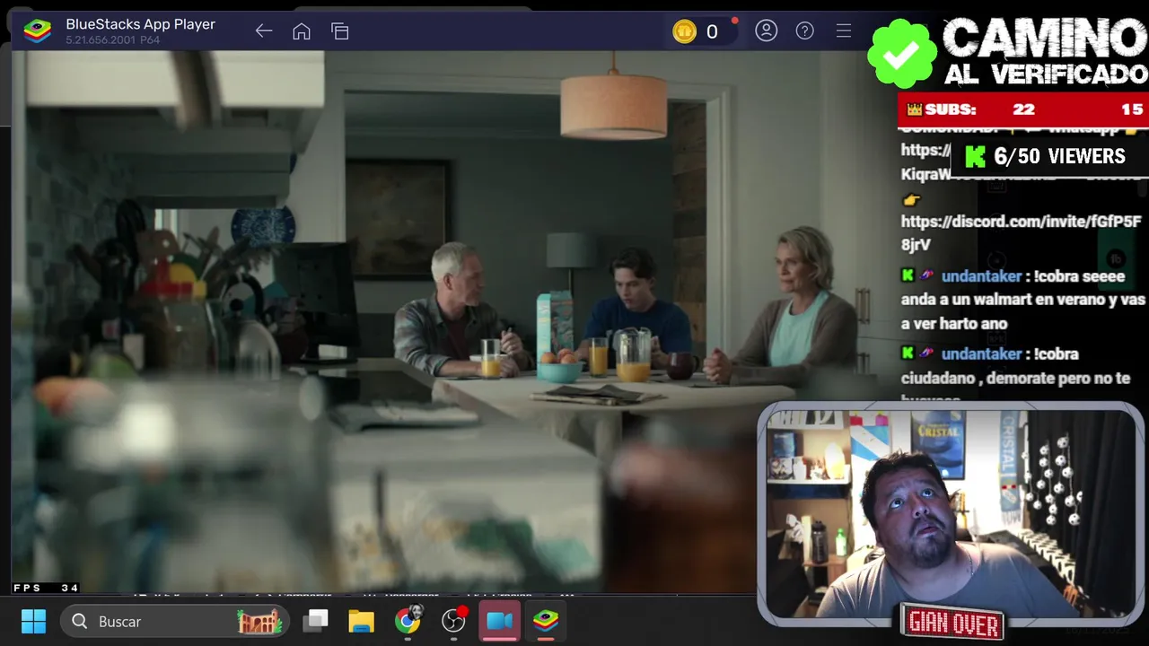Click the BlueStacks logo icon
This screenshot has width=1149, height=646.
[38, 31]
